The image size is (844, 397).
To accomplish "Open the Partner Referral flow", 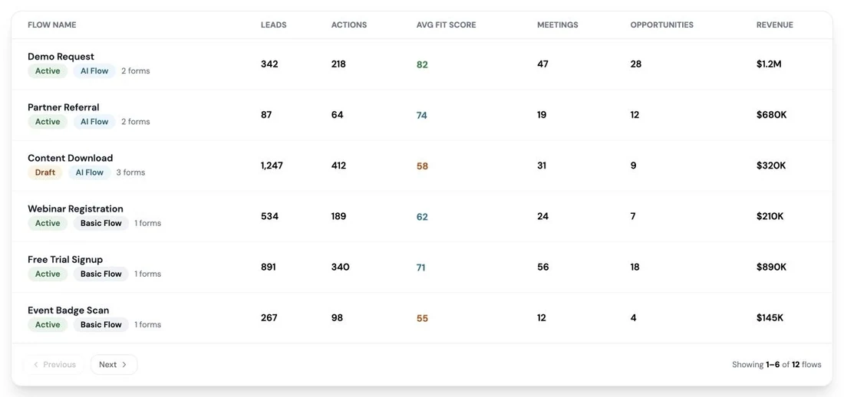I will click(x=64, y=107).
